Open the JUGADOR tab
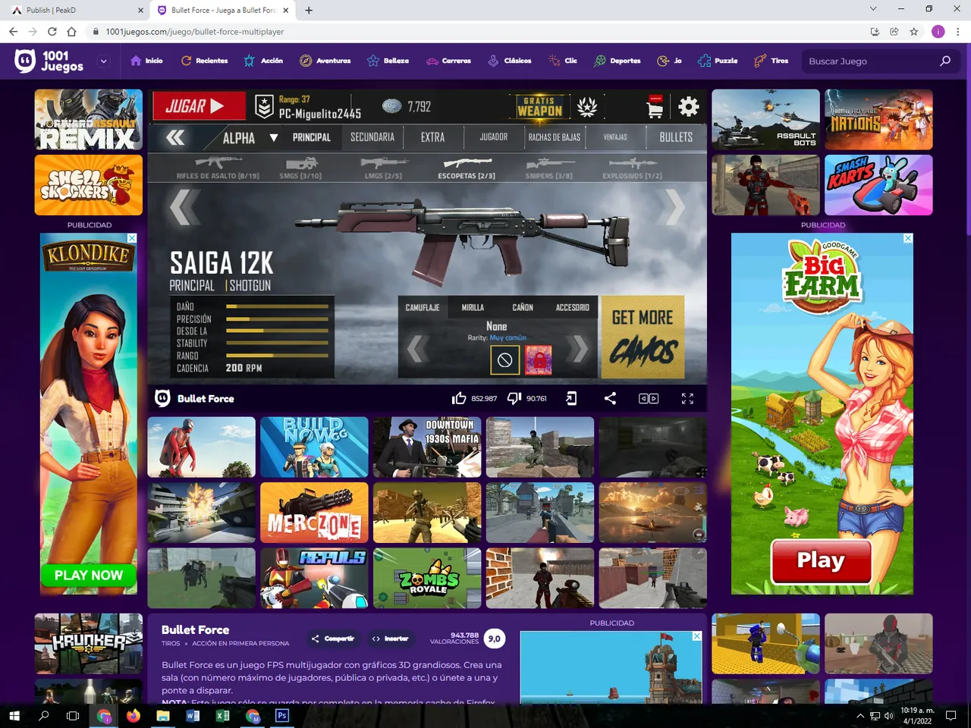Image resolution: width=971 pixels, height=728 pixels. 494,137
